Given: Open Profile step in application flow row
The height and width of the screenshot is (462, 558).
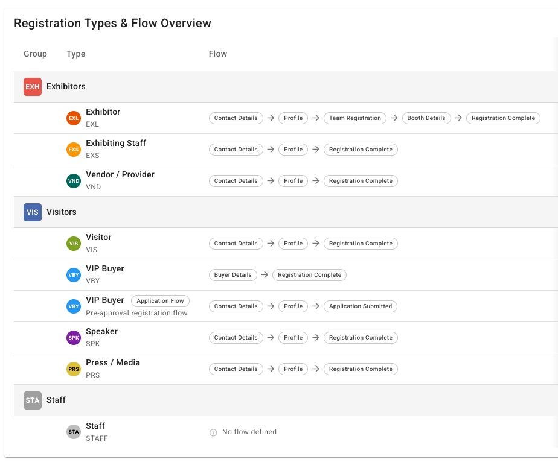Looking at the screenshot, I should click(293, 306).
